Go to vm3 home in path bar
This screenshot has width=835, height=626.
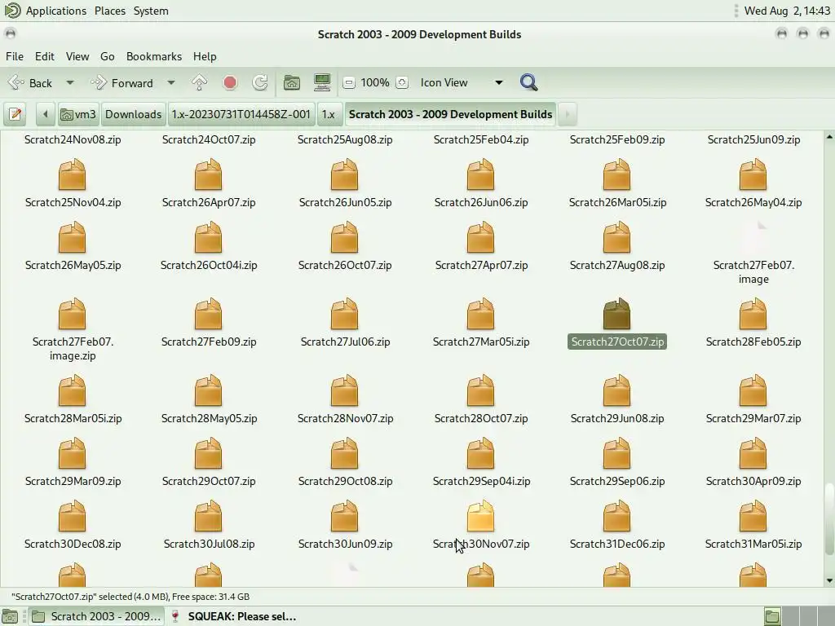[x=77, y=114]
